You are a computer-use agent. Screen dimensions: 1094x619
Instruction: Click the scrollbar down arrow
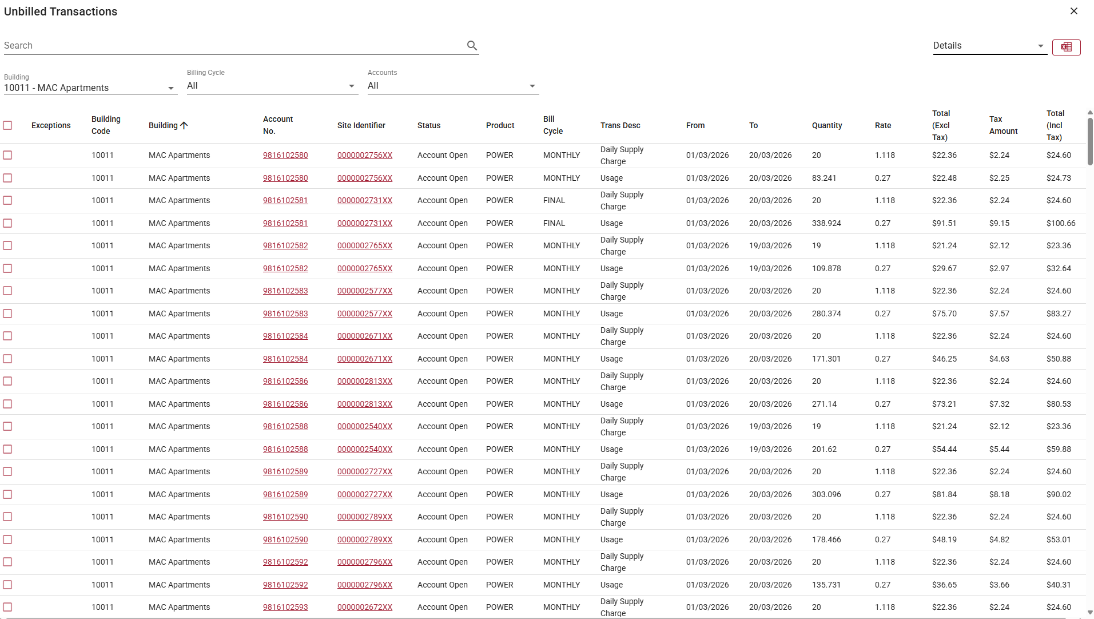click(1090, 613)
